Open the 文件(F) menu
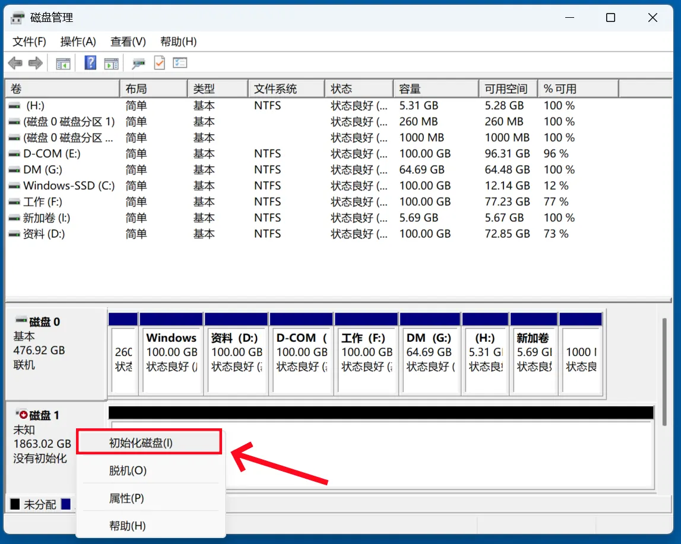Screen dimensions: 681x544 click(29, 42)
